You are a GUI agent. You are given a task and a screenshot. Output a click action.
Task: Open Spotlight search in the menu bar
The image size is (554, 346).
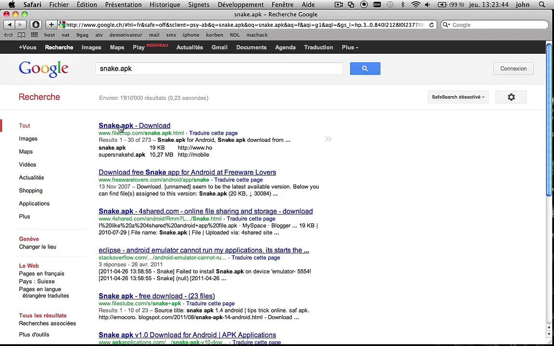click(541, 5)
